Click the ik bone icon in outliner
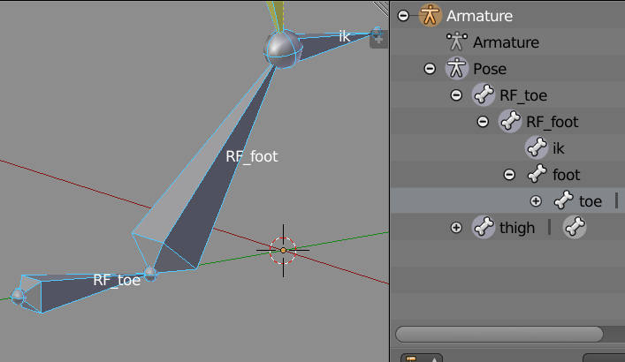Image resolution: width=625 pixels, height=362 pixels. pyautogui.click(x=537, y=147)
